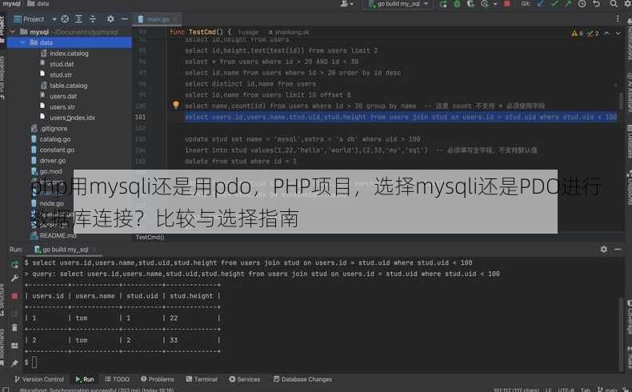Select stud.dat file
Image resolution: width=632 pixels, height=392 pixels.
coord(62,64)
